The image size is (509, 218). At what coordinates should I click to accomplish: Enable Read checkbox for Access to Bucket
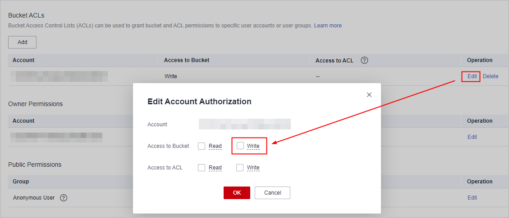click(202, 146)
